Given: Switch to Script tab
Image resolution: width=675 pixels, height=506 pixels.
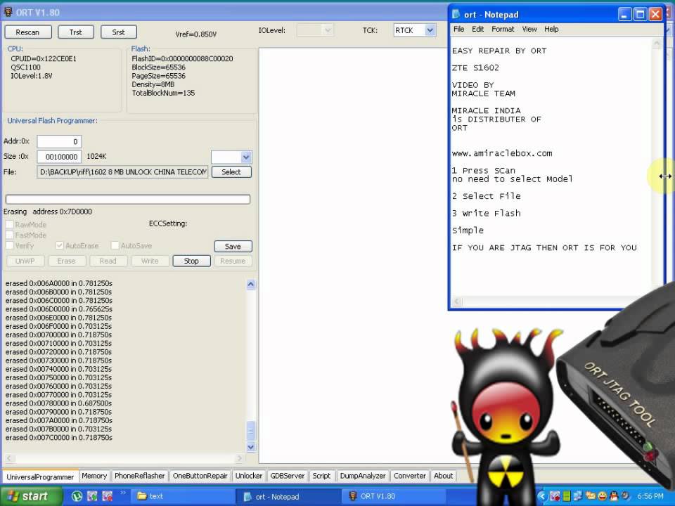Looking at the screenshot, I should point(321,476).
